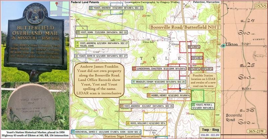Screen dimensions: 268x139
Task: Select 'Investigative Cartography by Gregory Wadley' credit
Action: [x=152, y=2]
